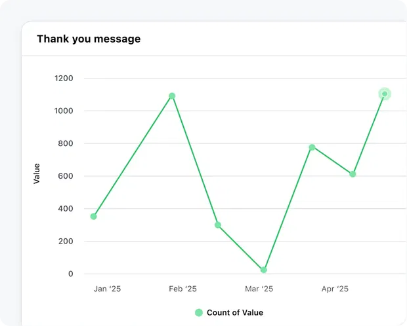Select the 200 y-axis tick label
This screenshot has width=407, height=326.
[x=66, y=242]
